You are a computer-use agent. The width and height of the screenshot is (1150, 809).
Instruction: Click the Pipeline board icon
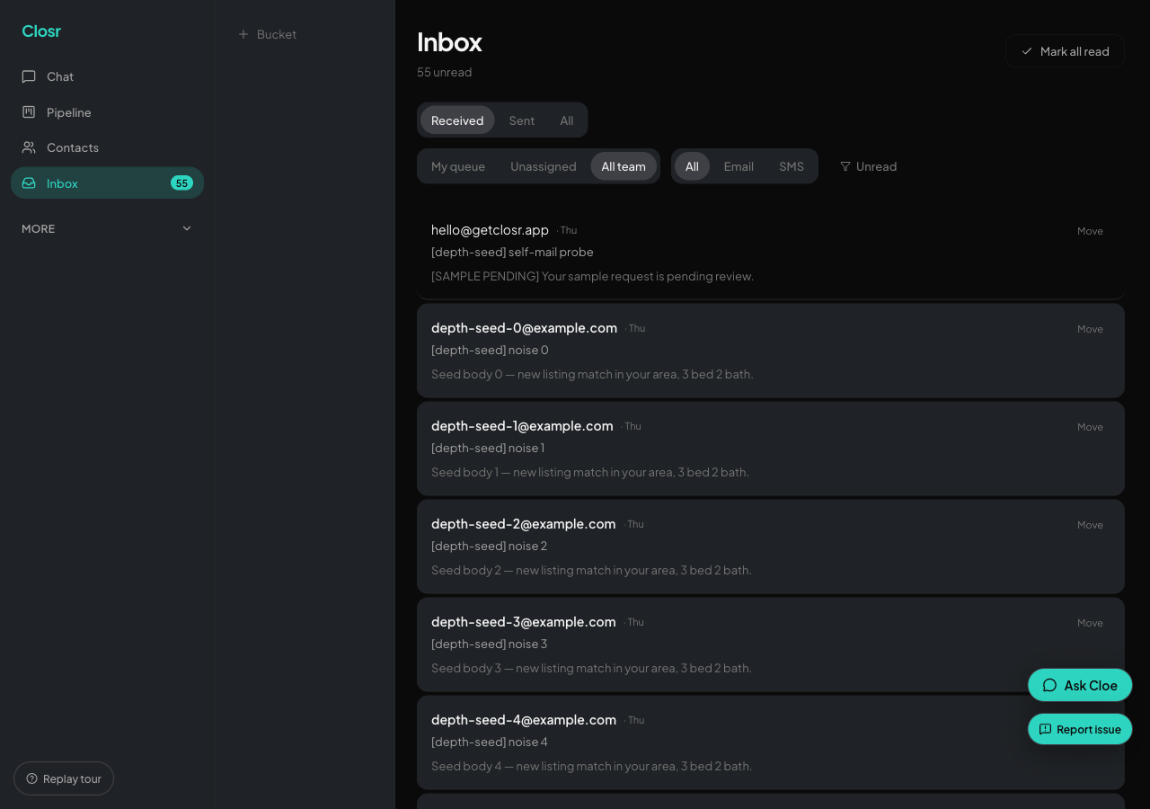(x=29, y=112)
